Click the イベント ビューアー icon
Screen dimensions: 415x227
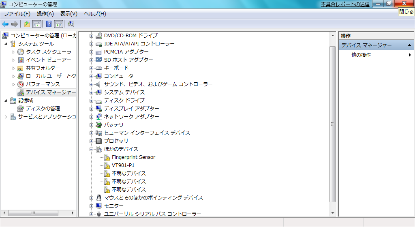[21, 60]
